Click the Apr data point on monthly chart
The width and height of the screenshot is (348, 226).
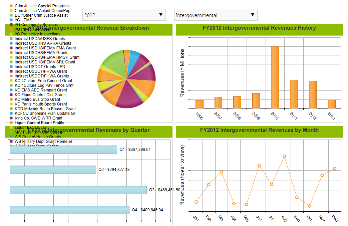[234, 204]
